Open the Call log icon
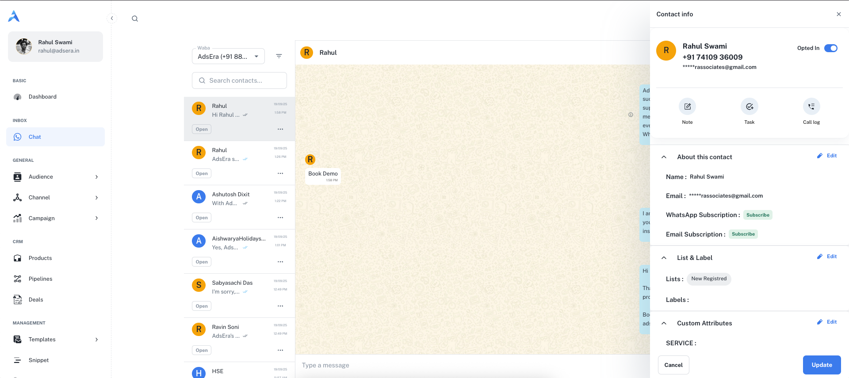This screenshot has width=849, height=378. click(x=811, y=107)
